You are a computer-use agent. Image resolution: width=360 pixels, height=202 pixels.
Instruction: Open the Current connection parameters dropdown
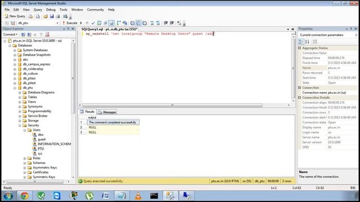356,35
